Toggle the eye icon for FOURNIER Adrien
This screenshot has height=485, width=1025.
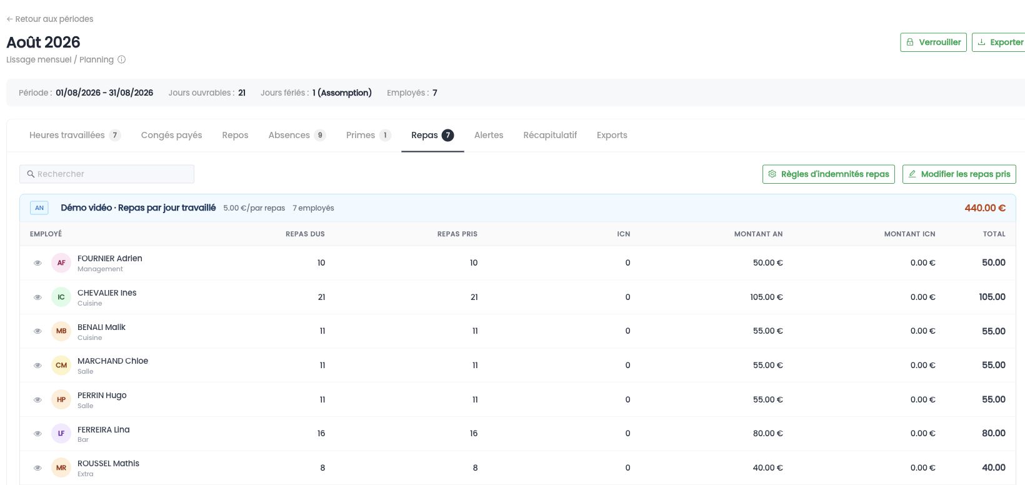(x=37, y=263)
